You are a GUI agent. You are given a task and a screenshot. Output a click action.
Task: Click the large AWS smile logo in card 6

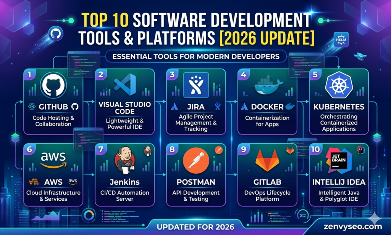(53, 160)
